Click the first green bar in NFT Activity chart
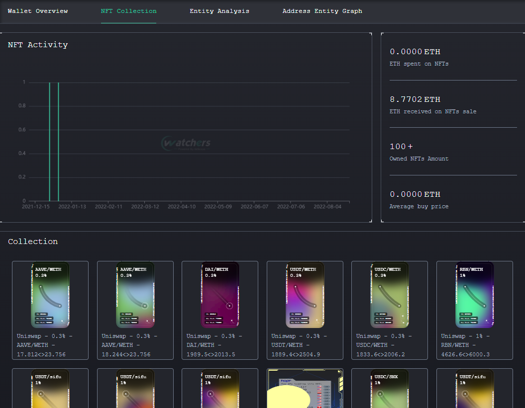This screenshot has width=525, height=408. click(x=50, y=142)
